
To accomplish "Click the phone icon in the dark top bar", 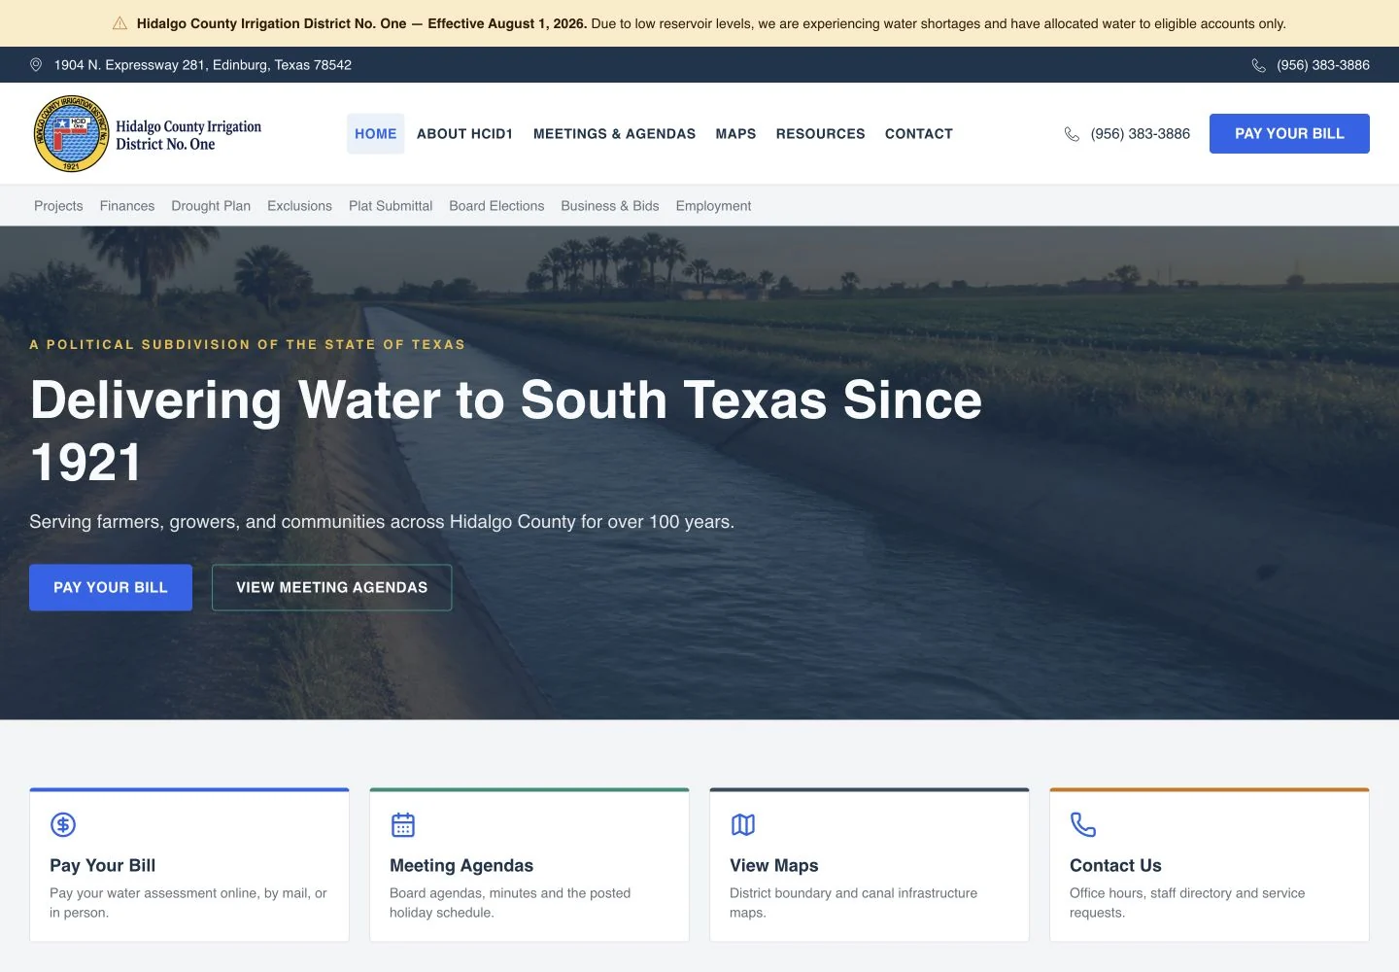I will point(1259,65).
